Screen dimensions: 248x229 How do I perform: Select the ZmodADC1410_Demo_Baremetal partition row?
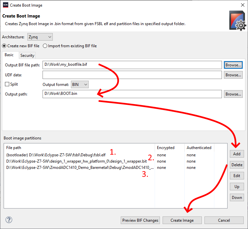(115, 168)
